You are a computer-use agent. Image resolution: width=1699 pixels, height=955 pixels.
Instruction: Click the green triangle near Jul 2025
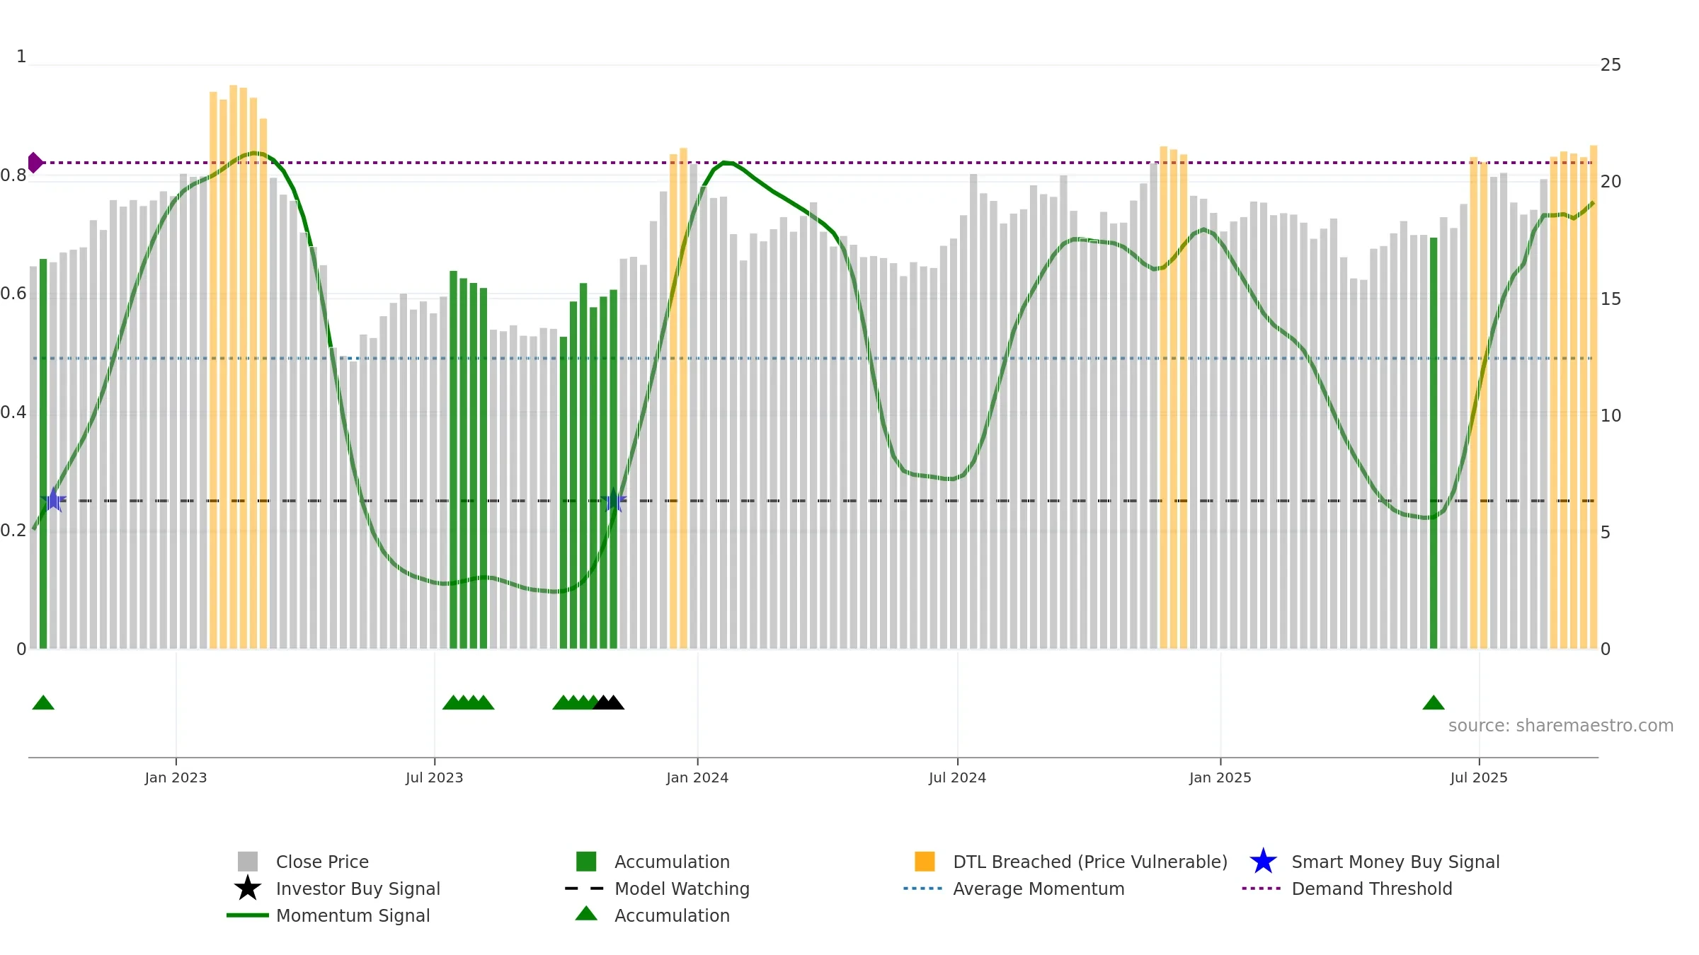[1434, 702]
